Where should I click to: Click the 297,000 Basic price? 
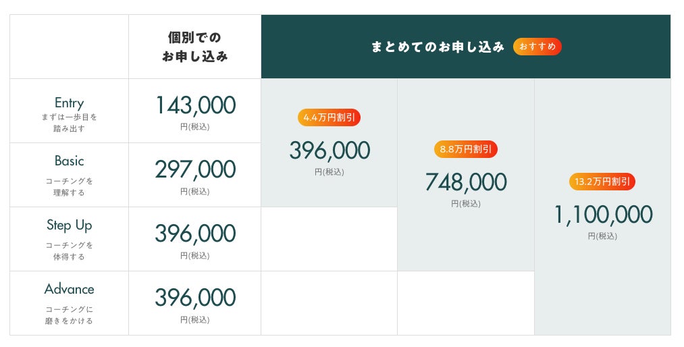195,169
